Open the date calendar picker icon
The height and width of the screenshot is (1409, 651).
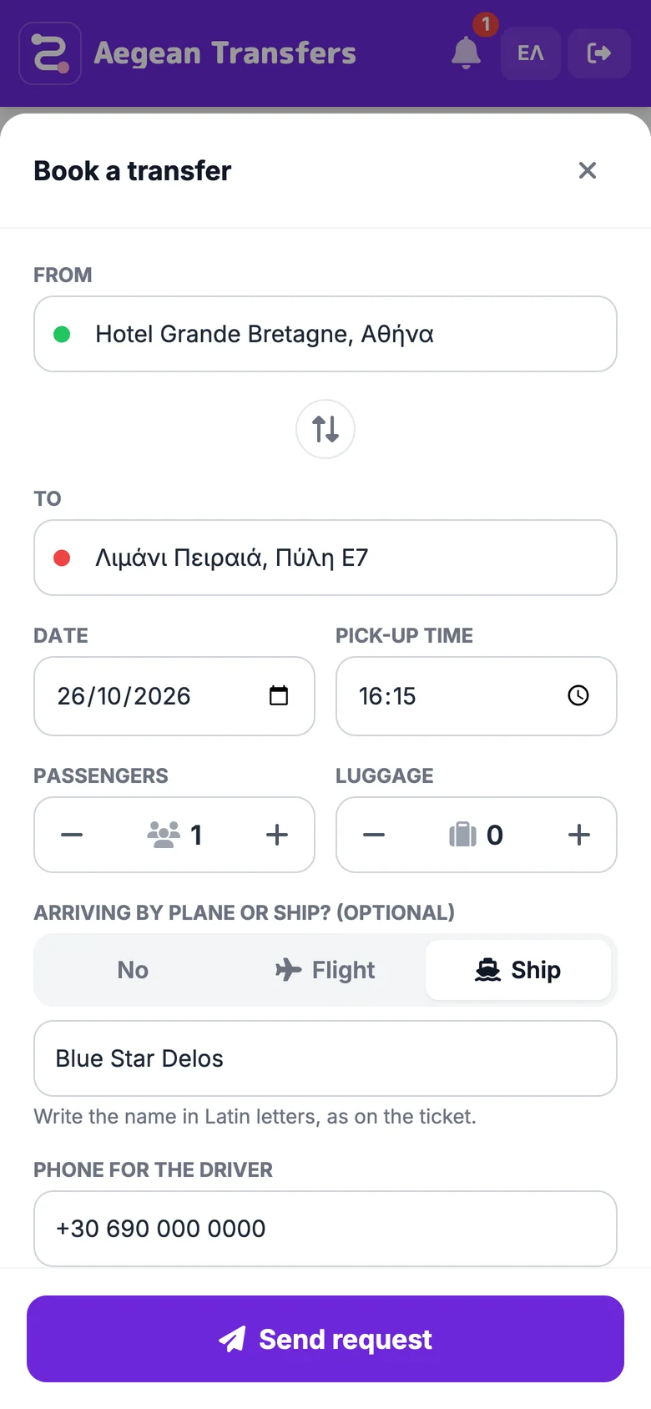(279, 695)
